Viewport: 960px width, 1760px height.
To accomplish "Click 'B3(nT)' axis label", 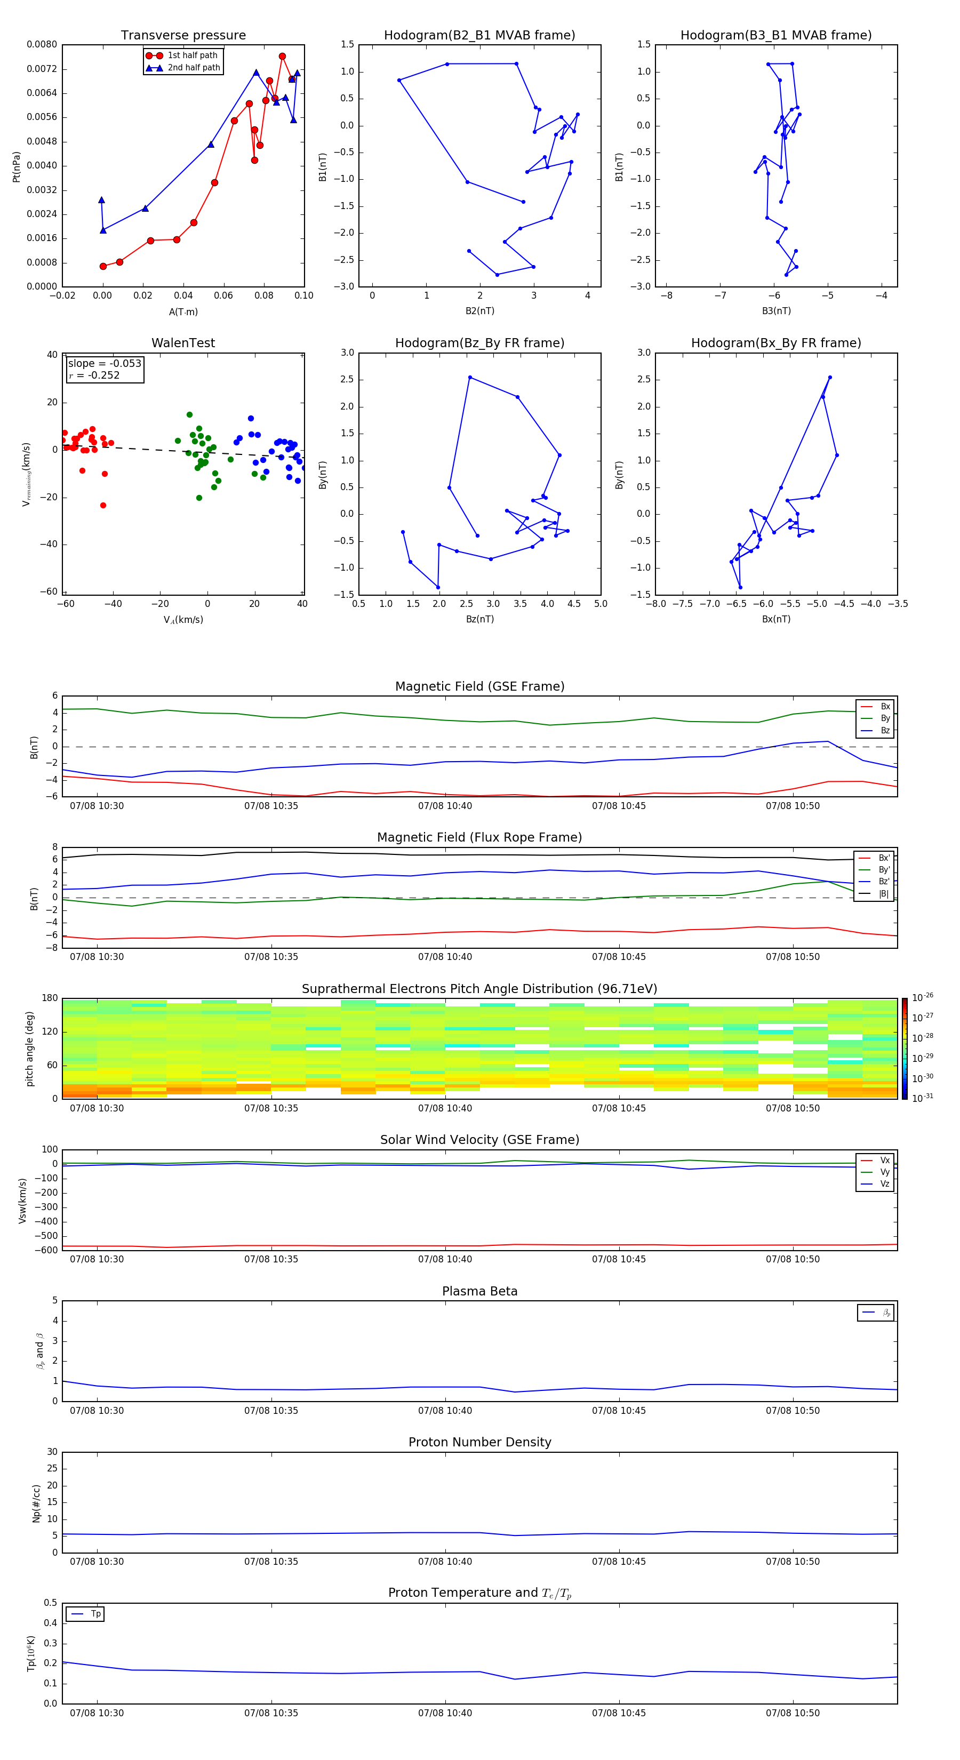I will pos(776,311).
